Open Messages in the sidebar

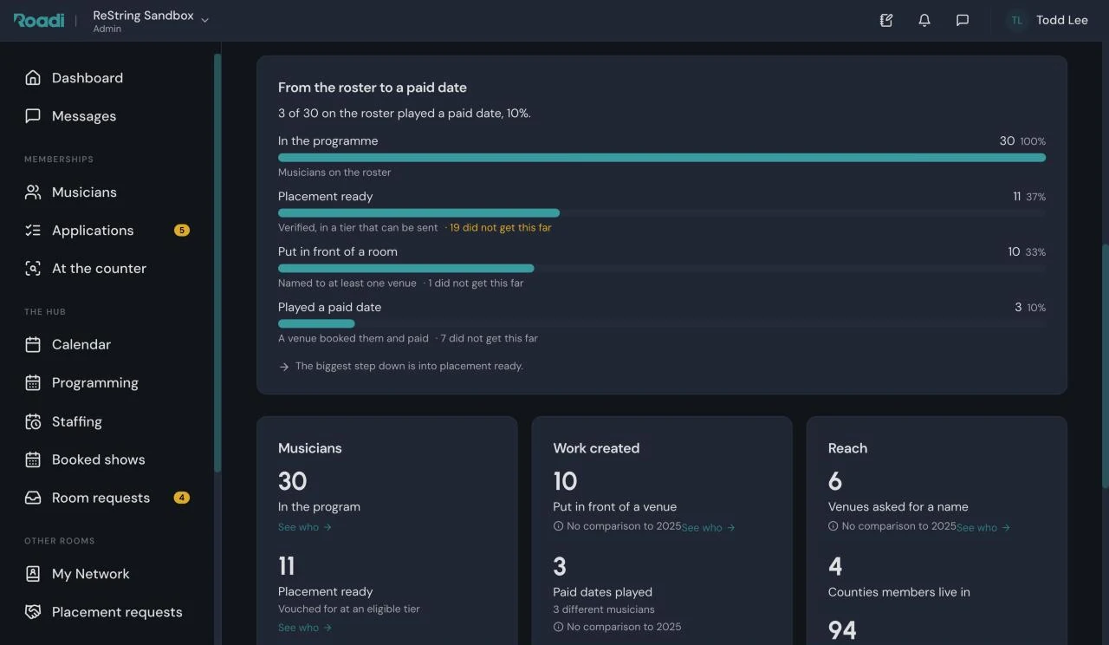point(83,116)
